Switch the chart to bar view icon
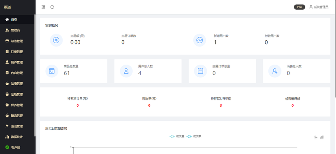 click(322, 137)
